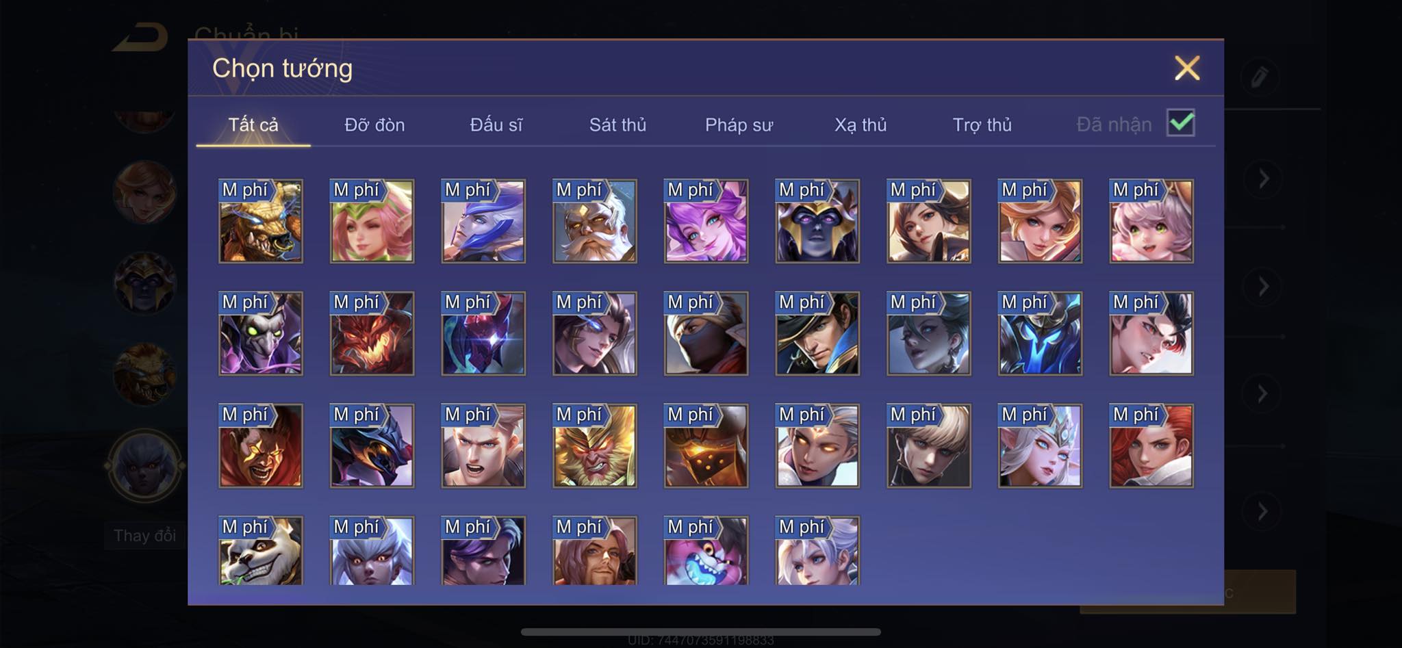The width and height of the screenshot is (1402, 648).
Task: Go back with the return arrow
Action: click(x=140, y=38)
